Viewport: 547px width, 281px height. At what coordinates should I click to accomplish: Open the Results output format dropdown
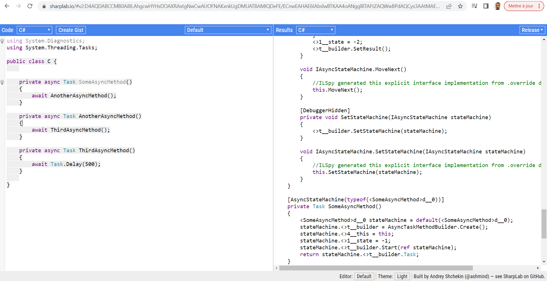(315, 30)
